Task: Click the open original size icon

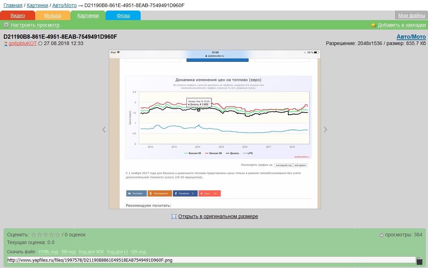Action: (174, 216)
